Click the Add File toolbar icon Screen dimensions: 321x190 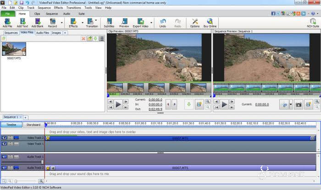point(7,23)
